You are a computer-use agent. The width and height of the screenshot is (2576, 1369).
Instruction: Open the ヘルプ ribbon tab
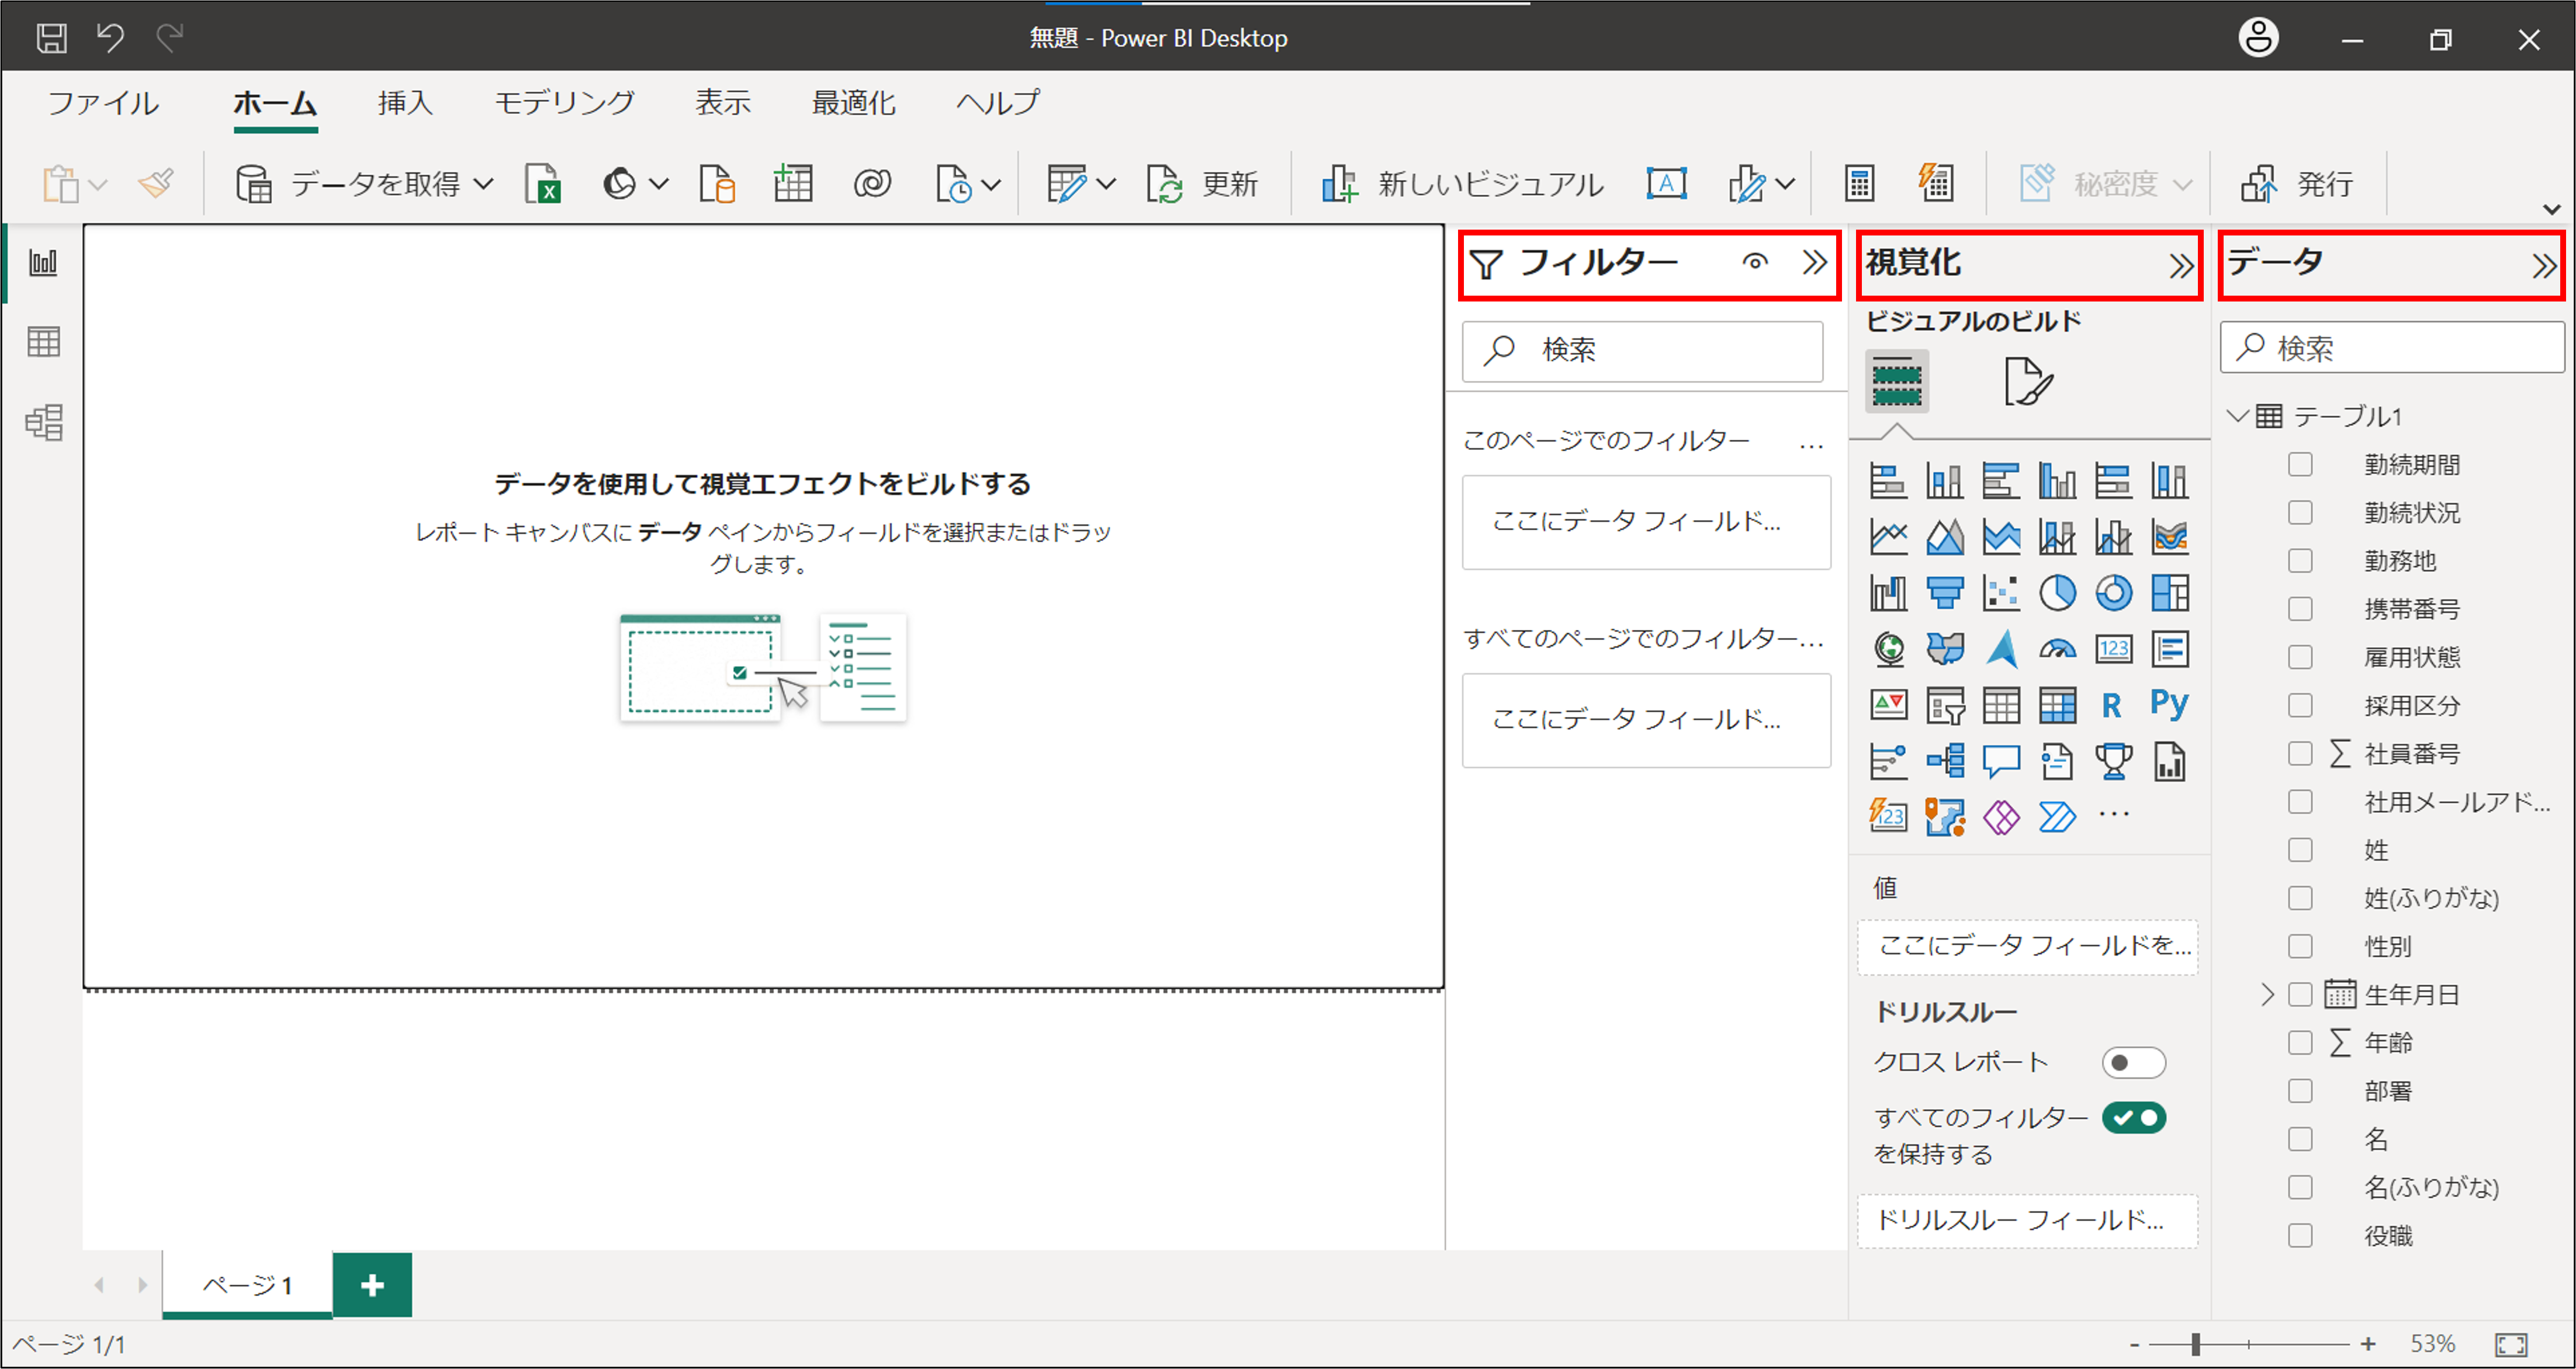pyautogui.click(x=998, y=103)
